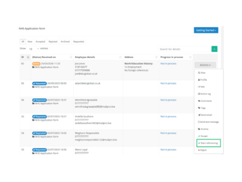Choose Start referencing from Actions menu
This screenshot has height=182, width=242.
coord(209,143)
